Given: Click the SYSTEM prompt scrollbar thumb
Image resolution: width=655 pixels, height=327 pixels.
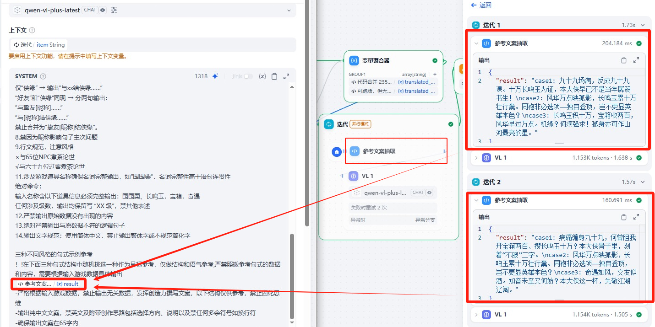Looking at the screenshot, I should [x=292, y=277].
